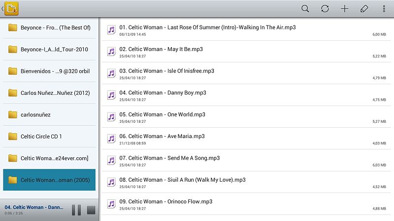
Task: Open the carlosnuñez folder
Action: coord(49,115)
